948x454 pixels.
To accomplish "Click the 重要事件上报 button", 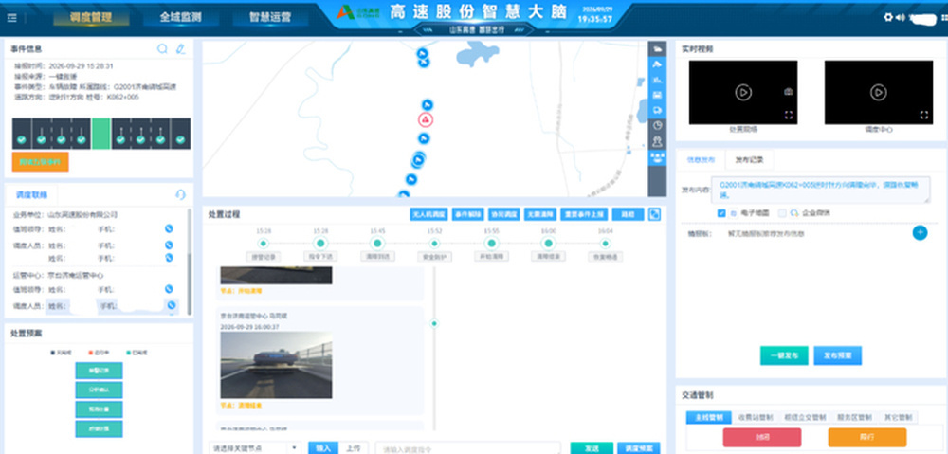I will [583, 214].
